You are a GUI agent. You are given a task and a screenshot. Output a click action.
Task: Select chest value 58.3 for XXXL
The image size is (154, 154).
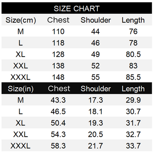58,146
